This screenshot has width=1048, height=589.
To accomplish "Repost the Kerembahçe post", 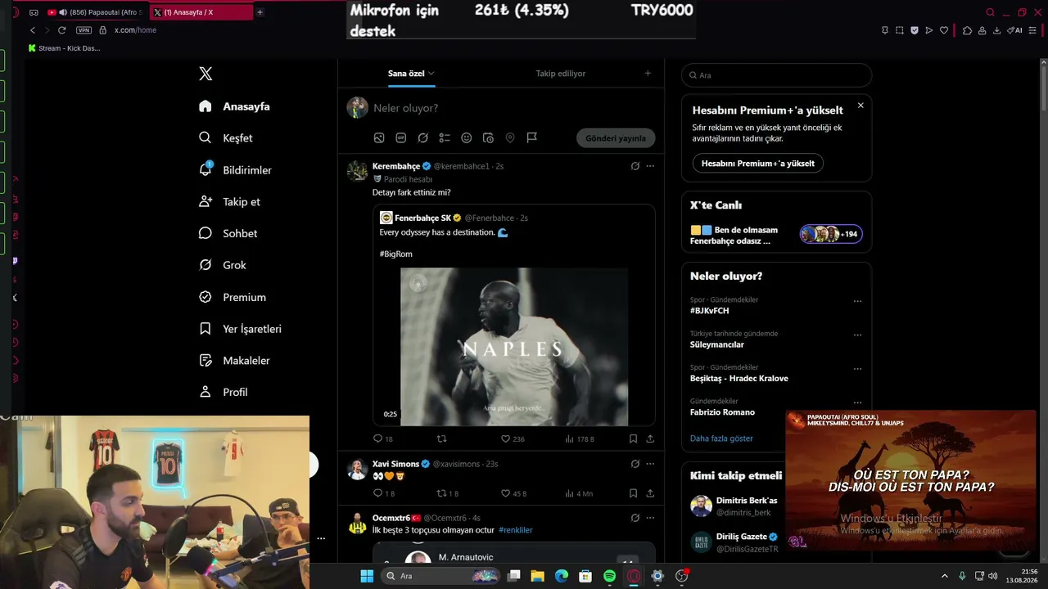I will [442, 438].
